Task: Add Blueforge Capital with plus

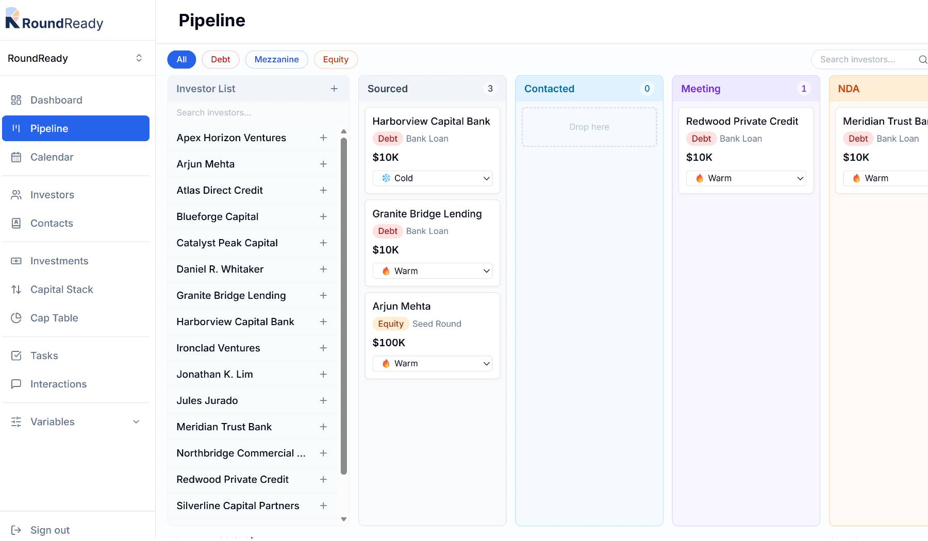Action: click(x=323, y=216)
